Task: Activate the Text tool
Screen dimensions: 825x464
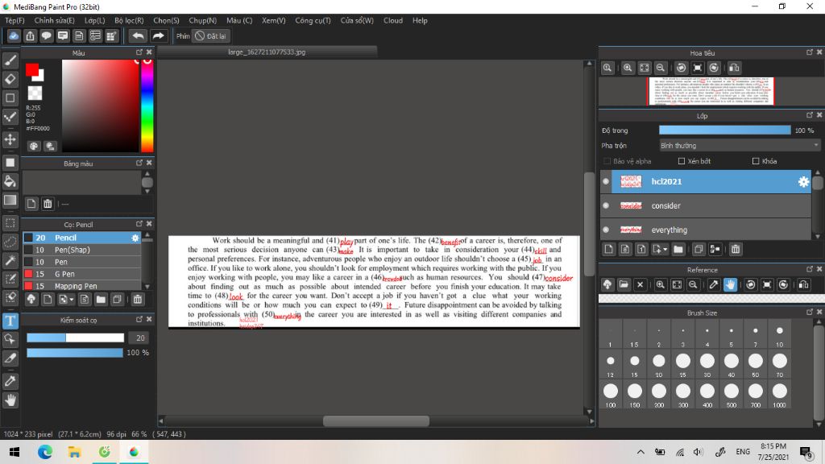Action: click(x=10, y=321)
